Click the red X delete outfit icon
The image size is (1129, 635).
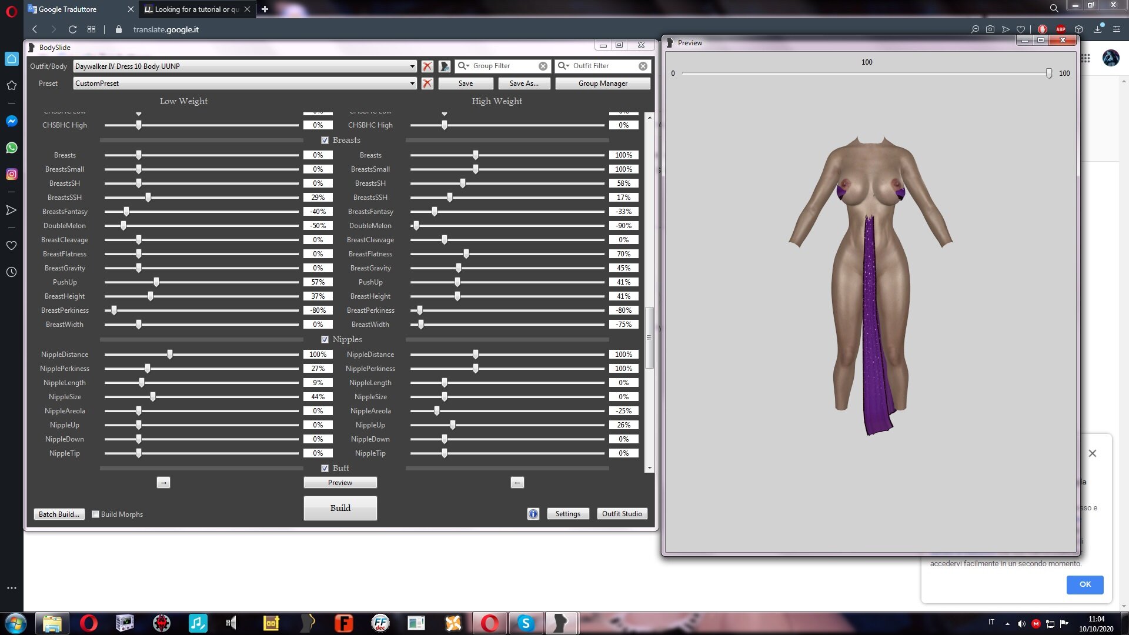tap(427, 66)
